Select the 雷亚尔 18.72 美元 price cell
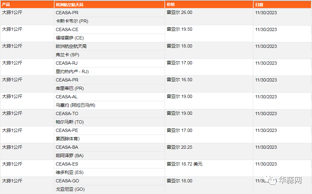This screenshot has width=312, height=194. click(209, 168)
